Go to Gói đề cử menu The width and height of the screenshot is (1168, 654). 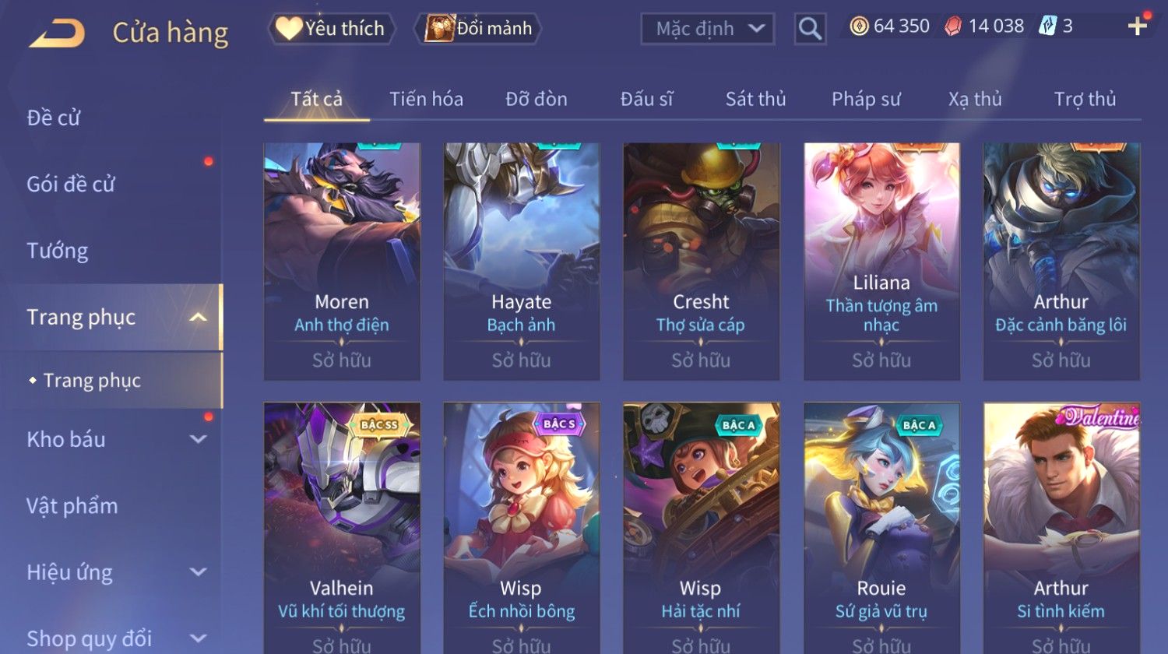[x=71, y=185]
